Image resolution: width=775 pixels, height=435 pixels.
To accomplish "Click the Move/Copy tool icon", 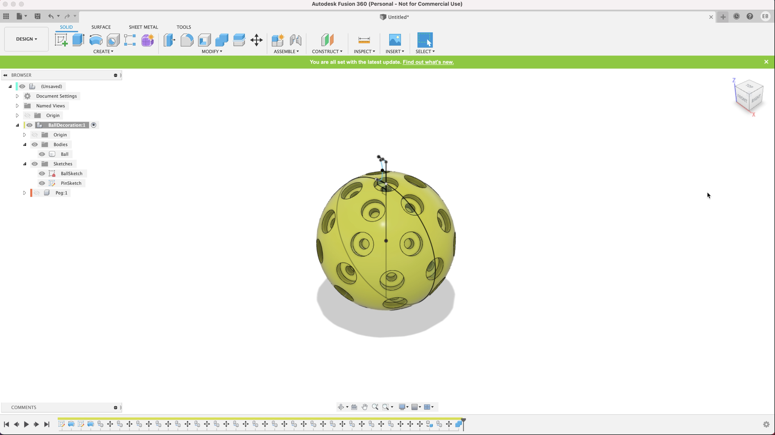I will [x=257, y=40].
